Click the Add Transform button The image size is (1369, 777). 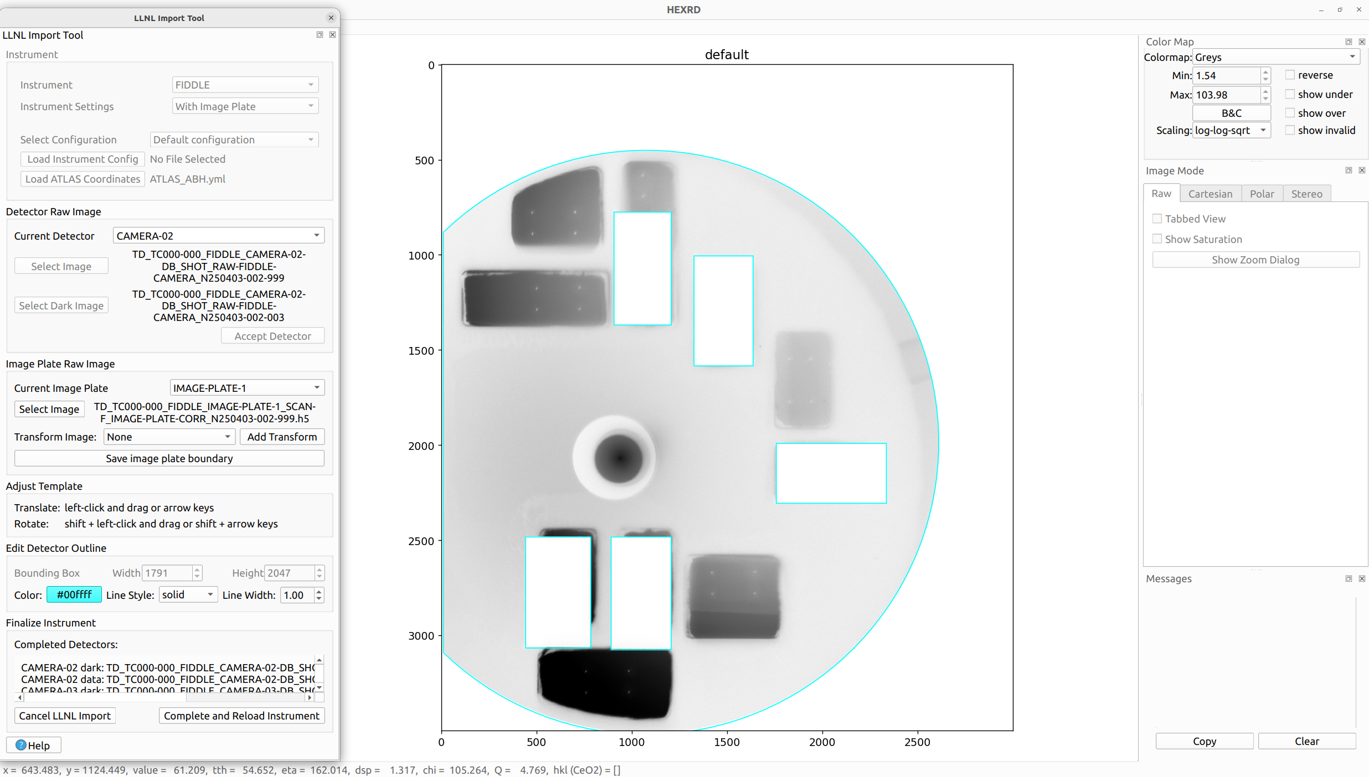click(x=282, y=437)
